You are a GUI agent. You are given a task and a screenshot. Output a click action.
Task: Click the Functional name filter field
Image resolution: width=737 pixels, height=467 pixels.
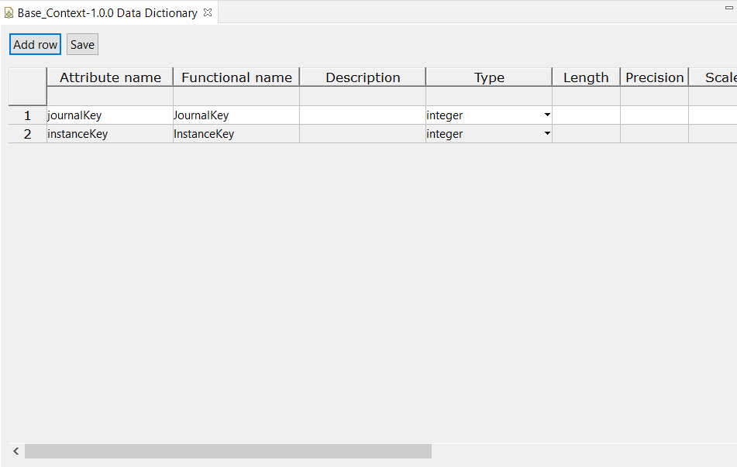click(236, 96)
